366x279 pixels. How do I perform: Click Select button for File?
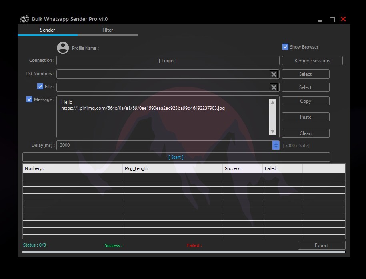click(x=306, y=87)
